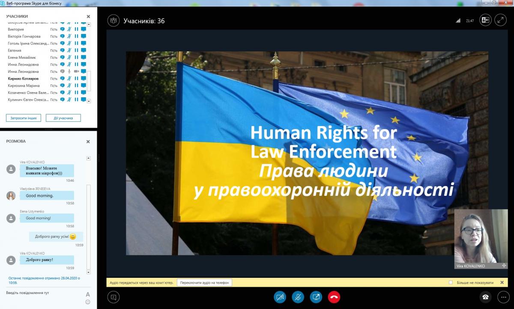Click the 'Дії учасника' button

coord(63,118)
